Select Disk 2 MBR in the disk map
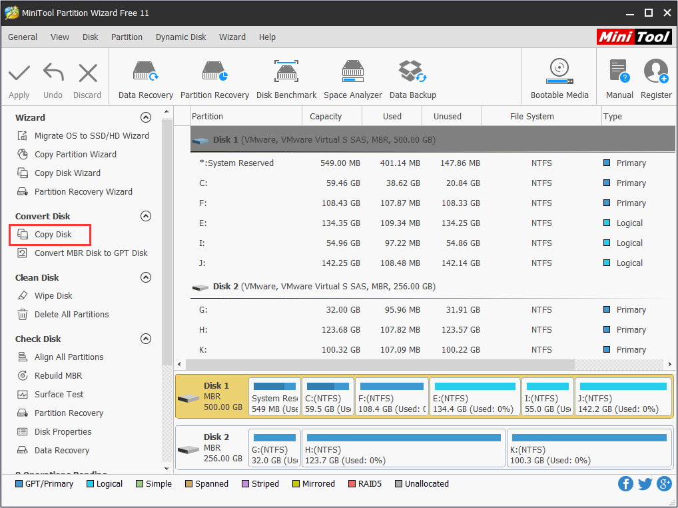 (212, 448)
